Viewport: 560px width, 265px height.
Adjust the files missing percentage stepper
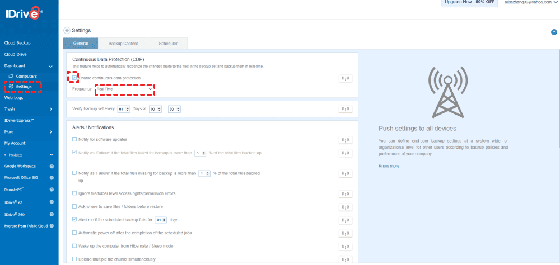point(204,173)
